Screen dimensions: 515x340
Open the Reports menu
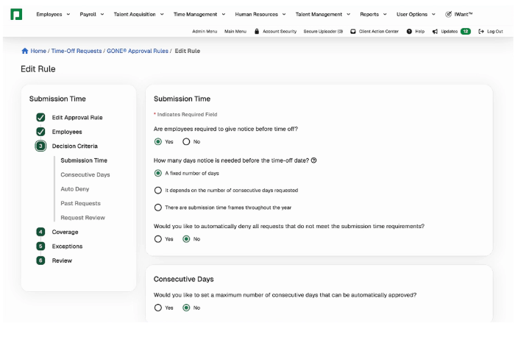coord(369,14)
